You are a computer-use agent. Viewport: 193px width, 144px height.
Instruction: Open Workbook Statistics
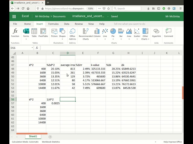tap(51, 142)
